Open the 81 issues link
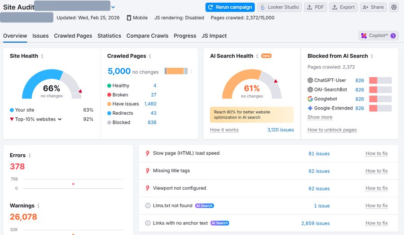 (319, 154)
